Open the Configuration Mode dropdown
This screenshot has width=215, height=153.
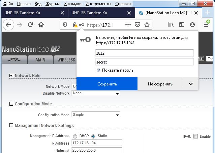pyautogui.click(x=96, y=114)
